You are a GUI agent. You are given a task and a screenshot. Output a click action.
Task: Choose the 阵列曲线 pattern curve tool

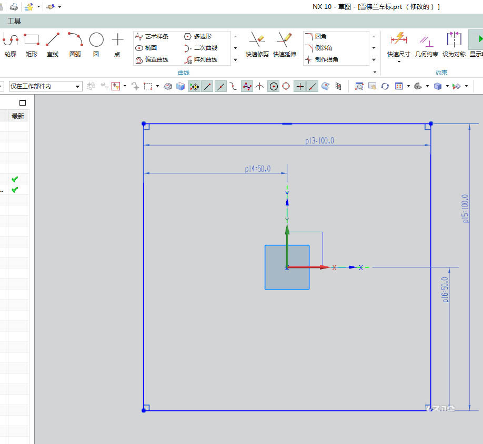[x=201, y=59]
